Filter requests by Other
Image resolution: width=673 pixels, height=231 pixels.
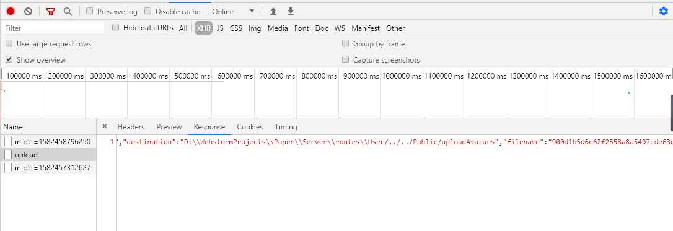pos(395,28)
